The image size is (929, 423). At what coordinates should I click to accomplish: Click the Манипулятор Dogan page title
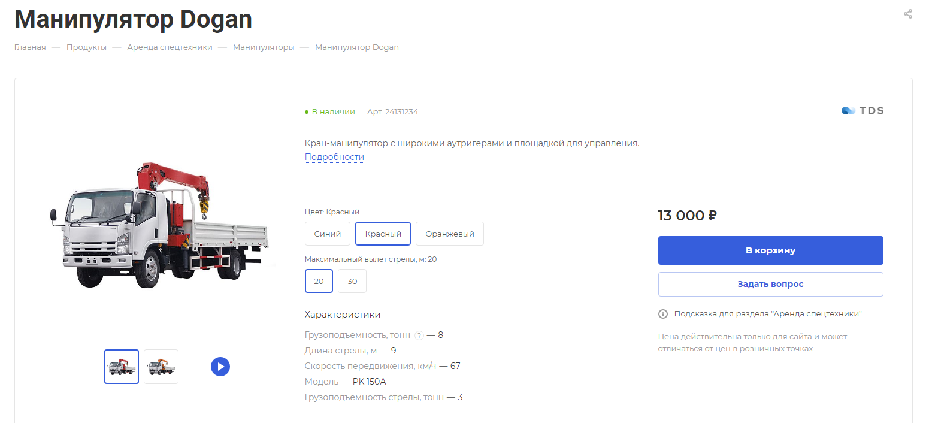pos(133,19)
